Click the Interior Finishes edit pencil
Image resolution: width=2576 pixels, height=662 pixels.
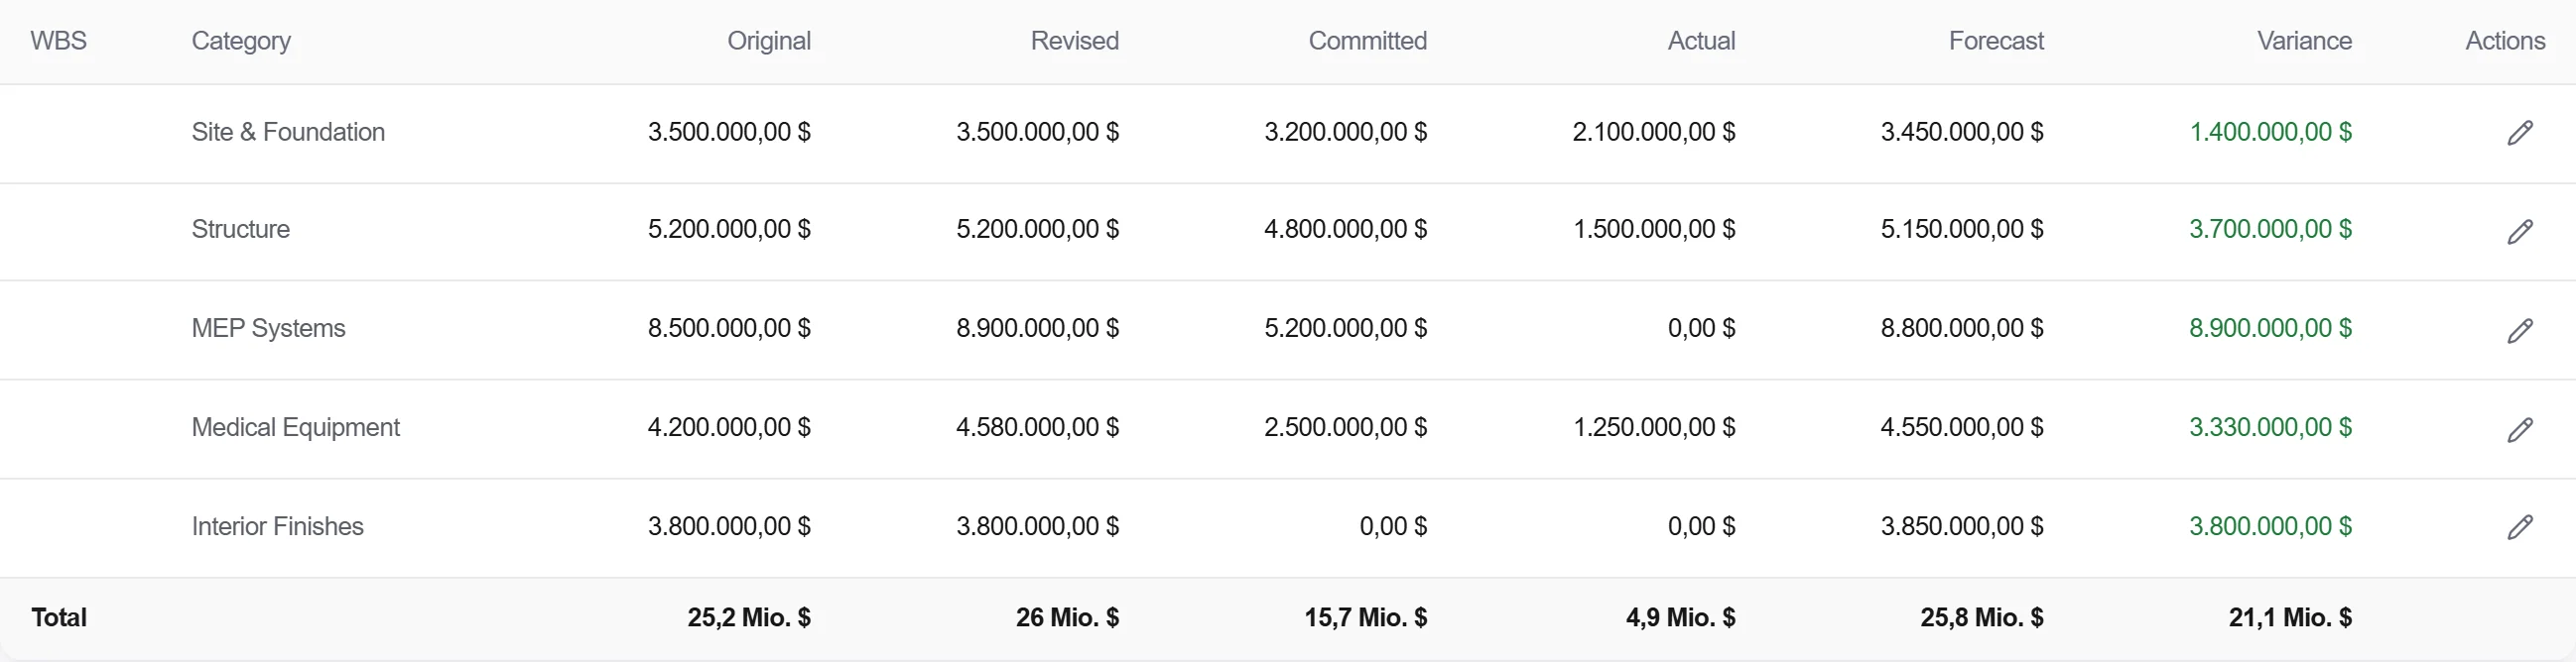2520,526
